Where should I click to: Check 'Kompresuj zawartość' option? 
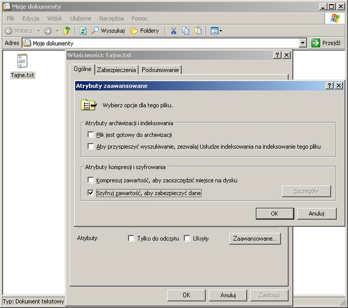pos(91,180)
